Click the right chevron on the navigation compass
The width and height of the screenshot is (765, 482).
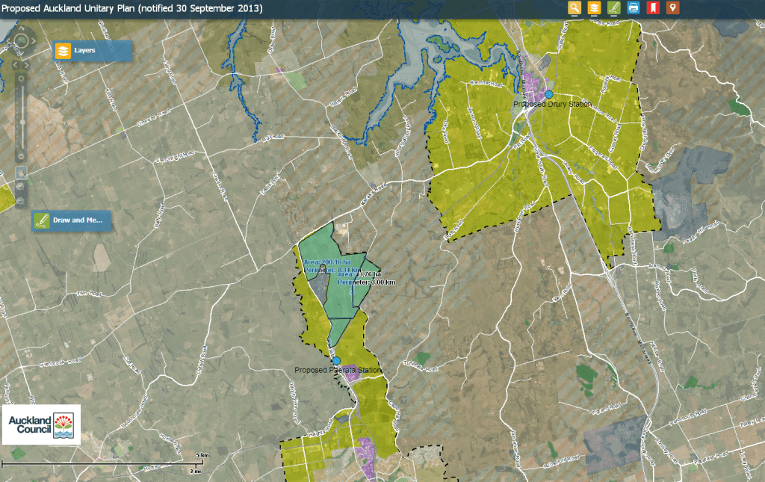[32, 39]
